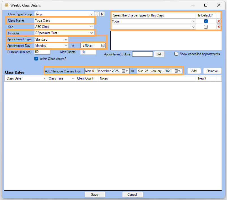Open calendar picker for end date

(177, 71)
